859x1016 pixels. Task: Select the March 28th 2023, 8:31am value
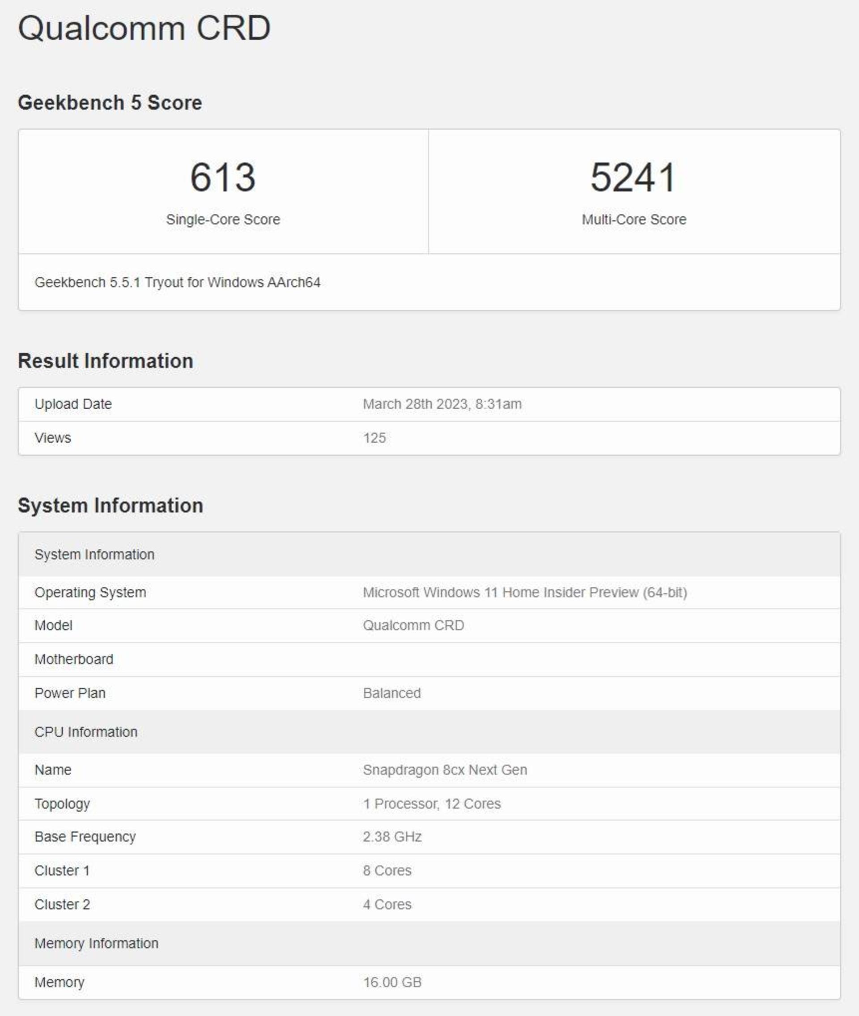442,404
